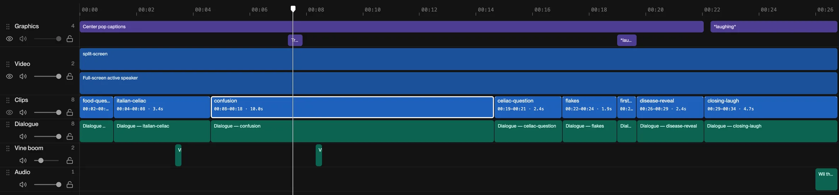
Task: Adjust the Video track volume slider
Action: click(x=47, y=76)
